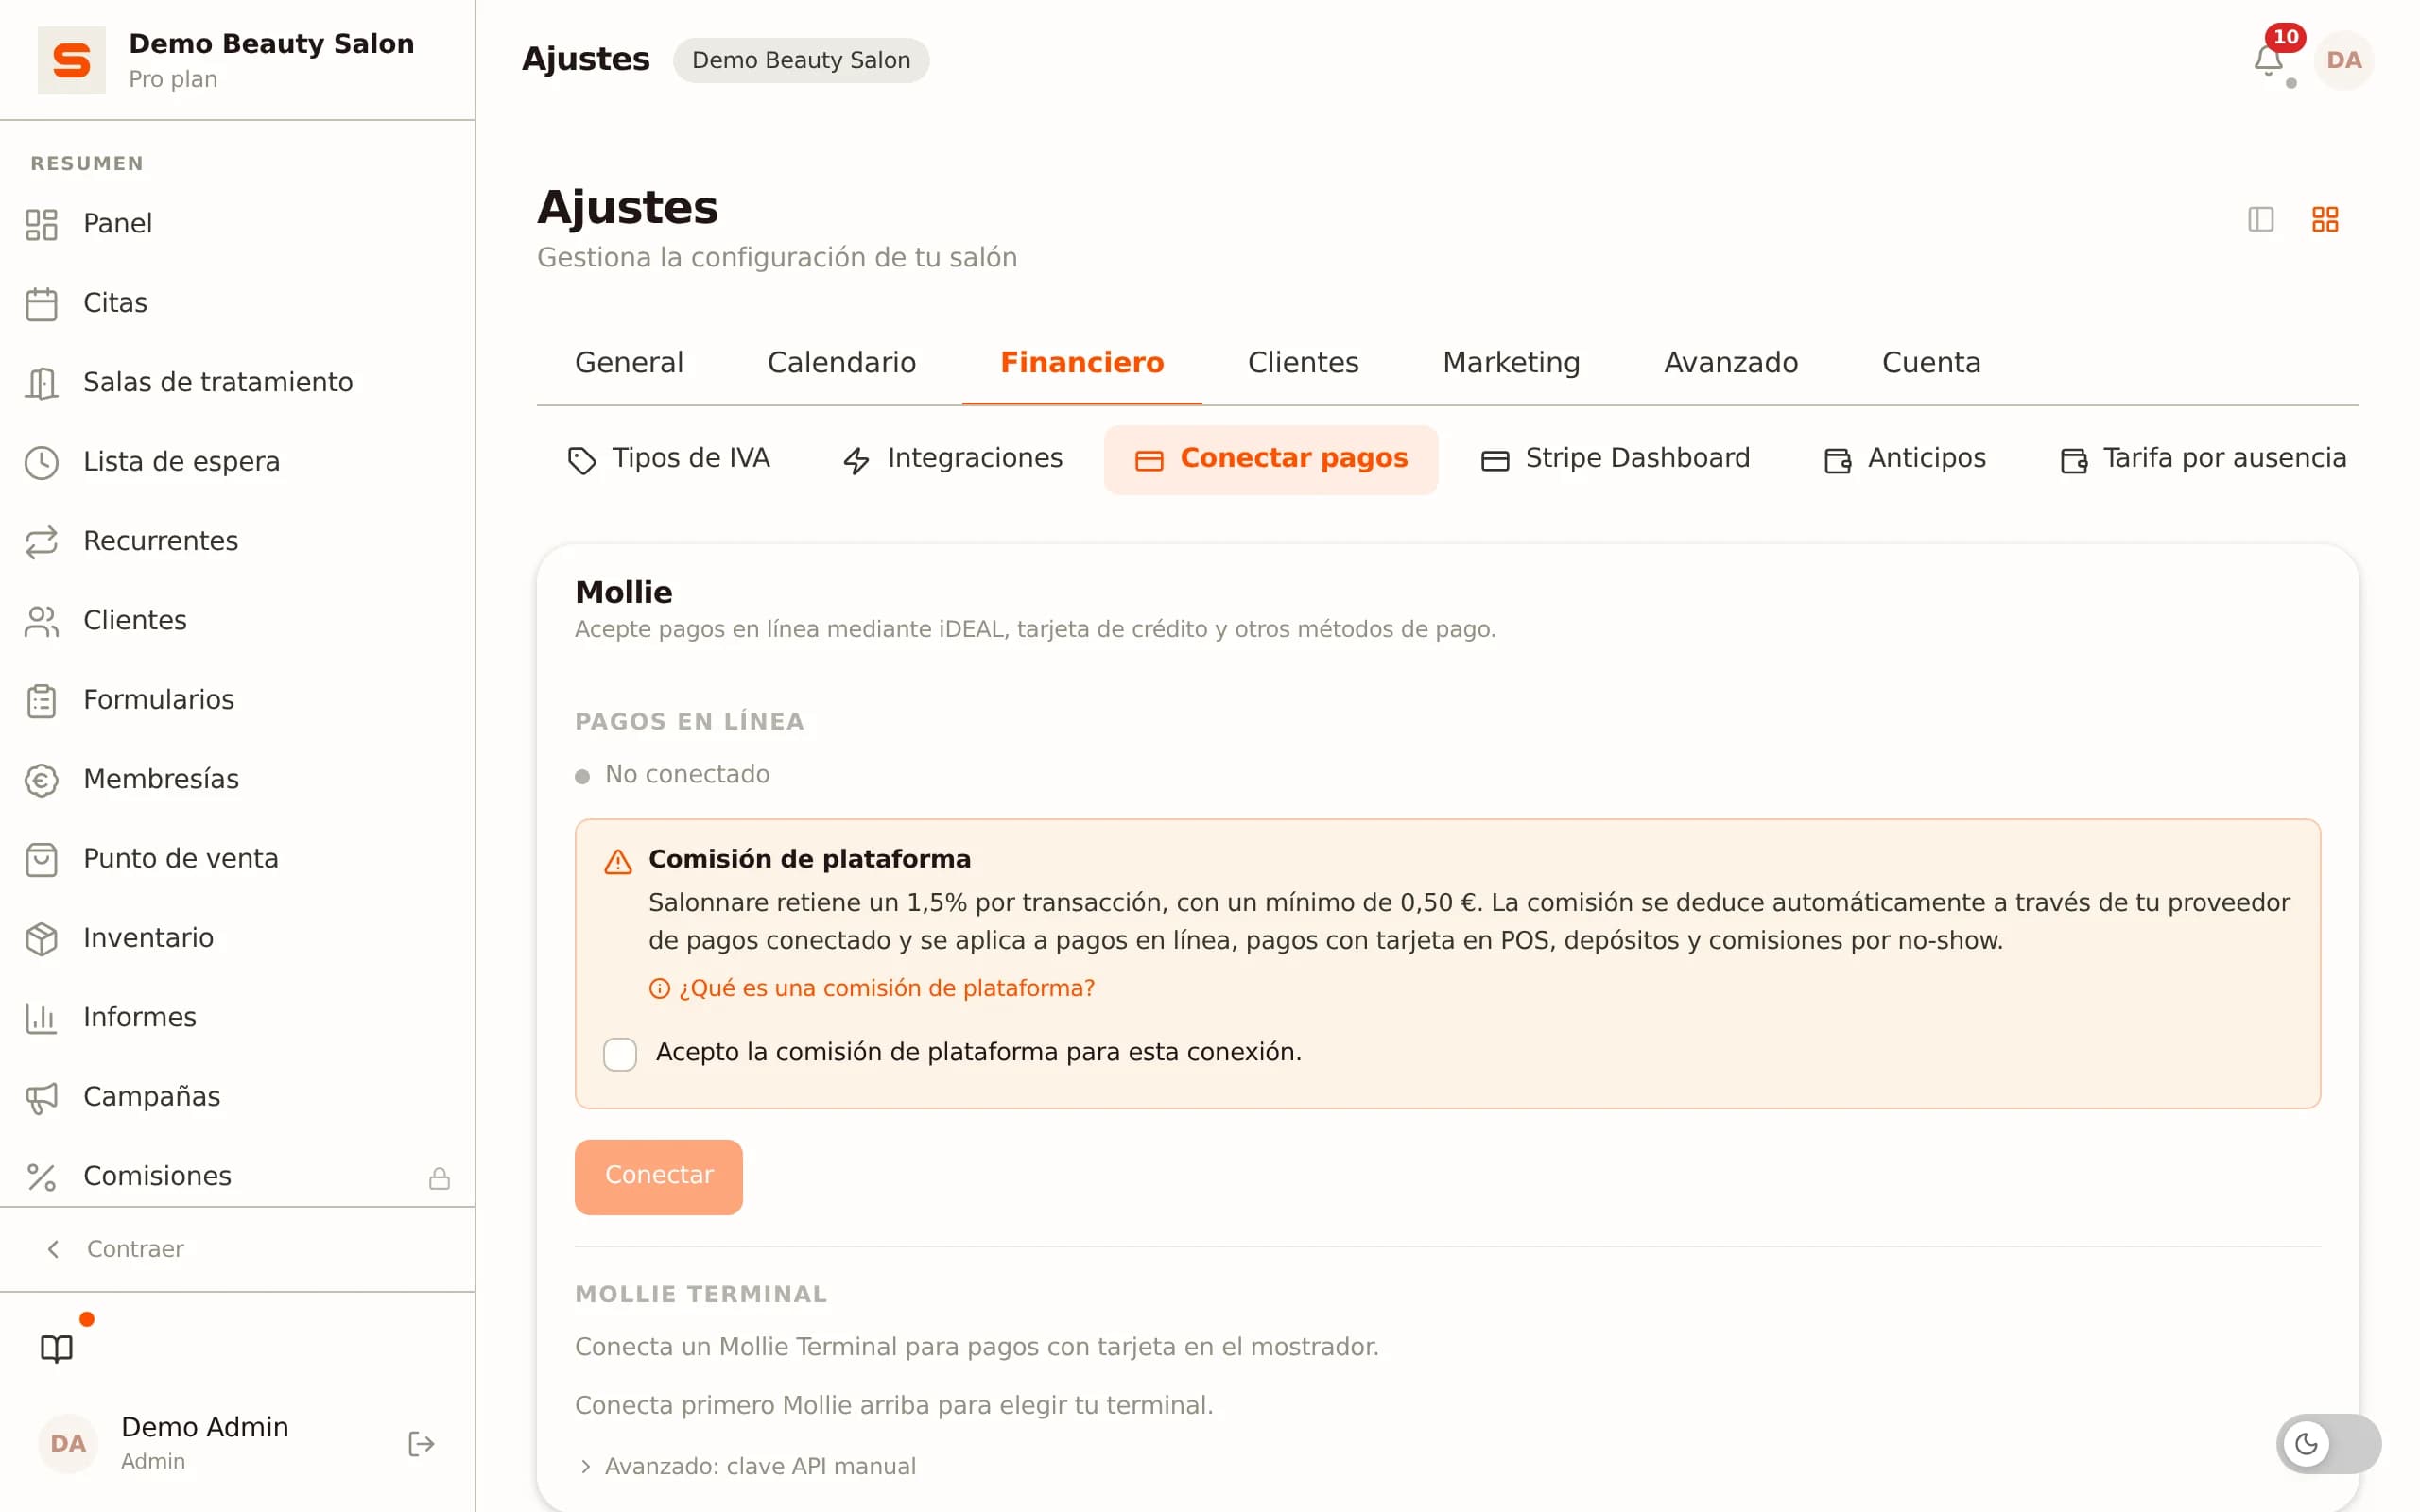Switch to the General tab

[629, 362]
